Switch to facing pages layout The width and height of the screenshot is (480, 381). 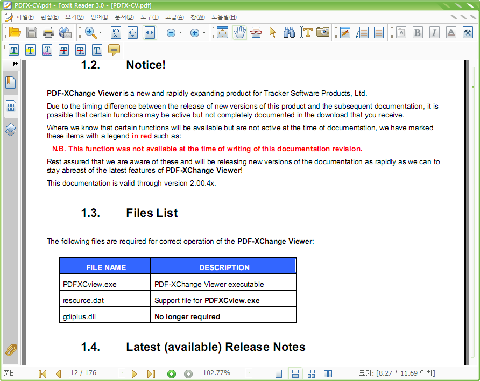point(328,373)
